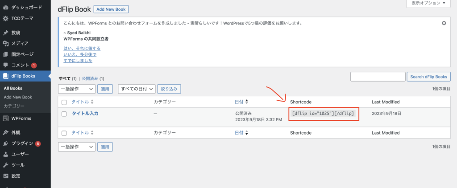Filter by 公開済み status link

tap(90, 78)
